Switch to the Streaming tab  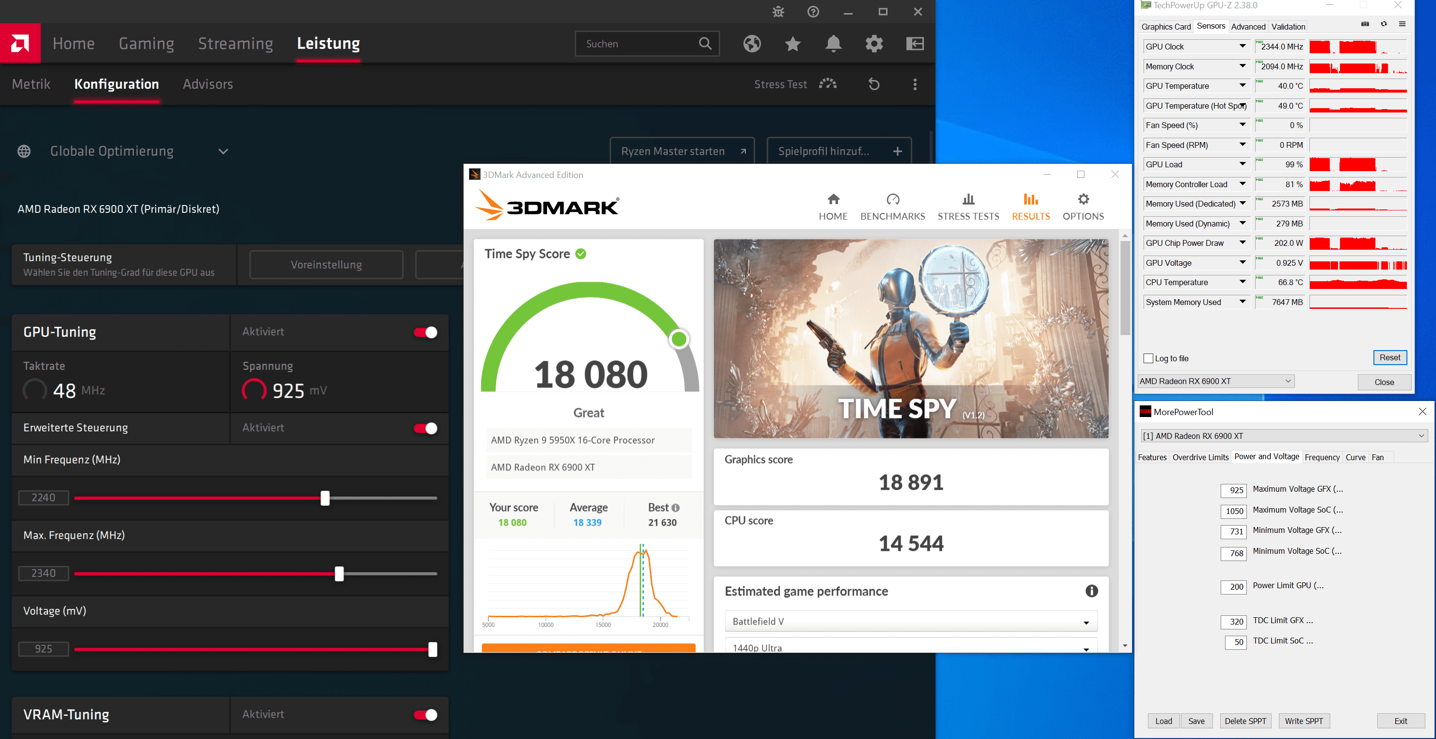[235, 44]
